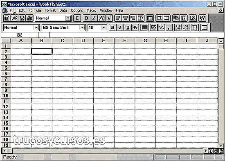Click inside the font size box showing 10
Screen dimensions: 225x161
(94, 27)
